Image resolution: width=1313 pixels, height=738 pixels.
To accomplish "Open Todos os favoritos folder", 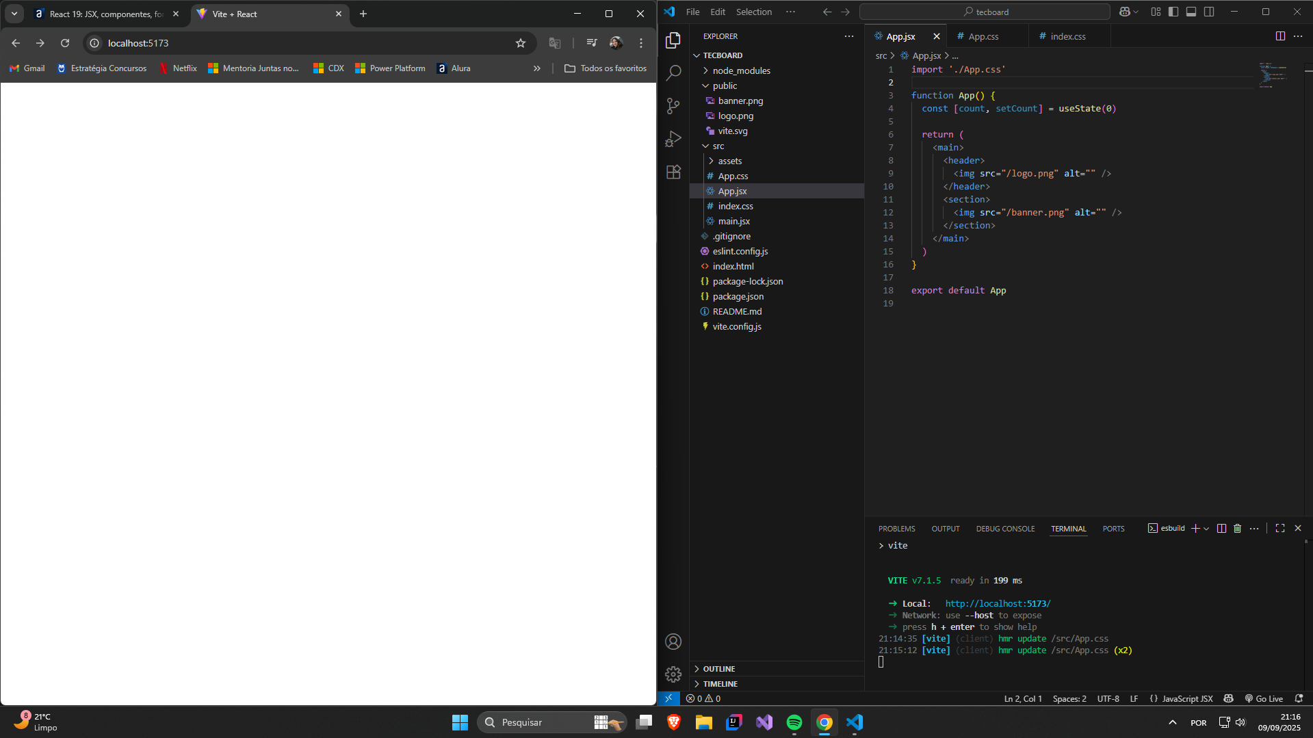I will 606,68.
